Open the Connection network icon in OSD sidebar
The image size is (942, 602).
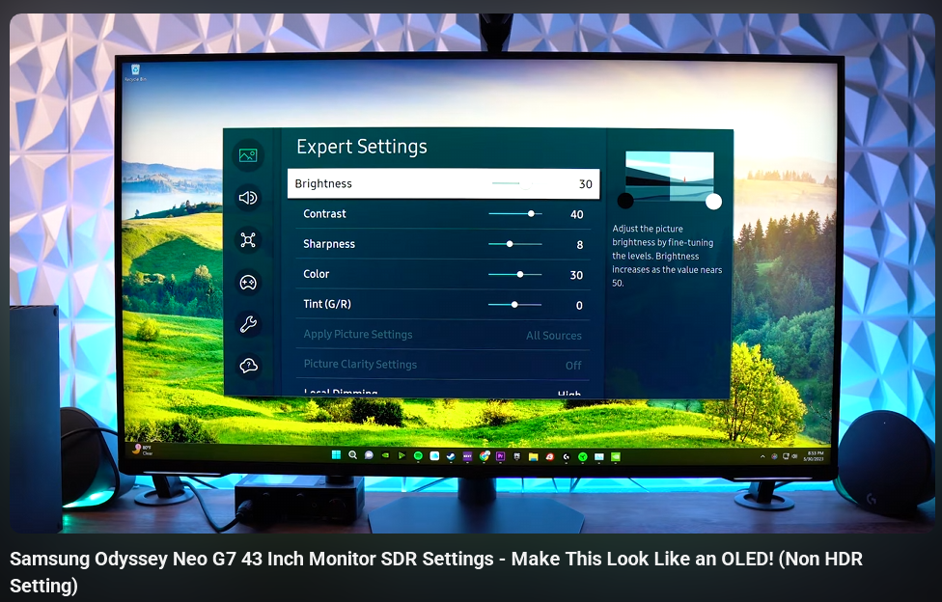coord(248,240)
